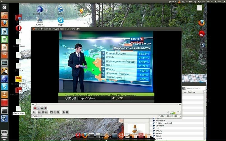226x141 pixels.
Task: Click the red Record button
Action: tap(35, 108)
